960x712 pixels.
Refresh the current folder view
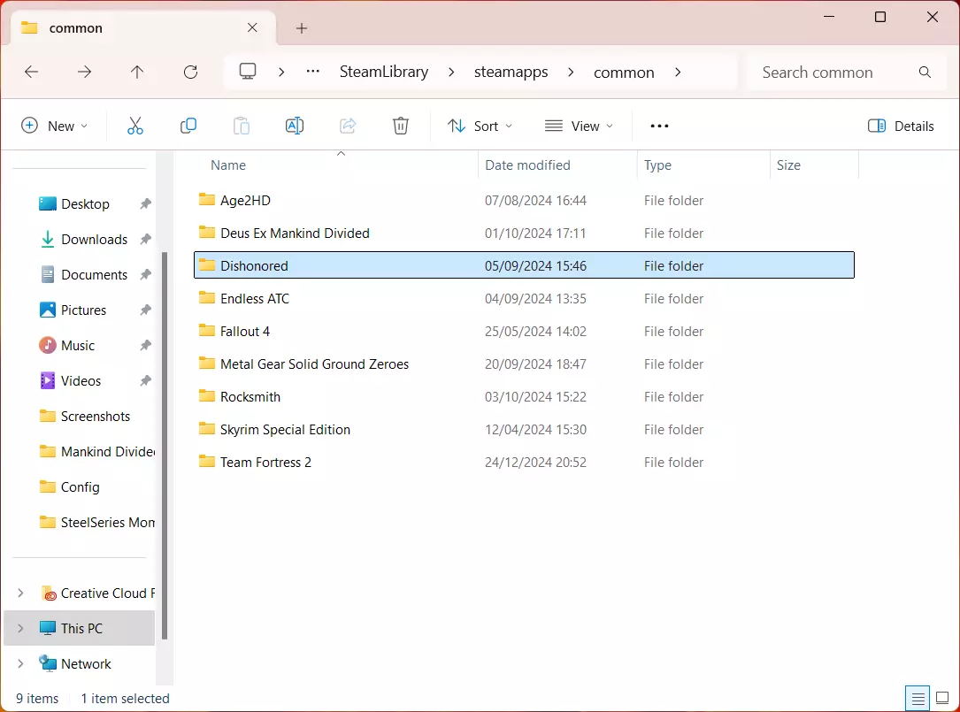tap(190, 73)
